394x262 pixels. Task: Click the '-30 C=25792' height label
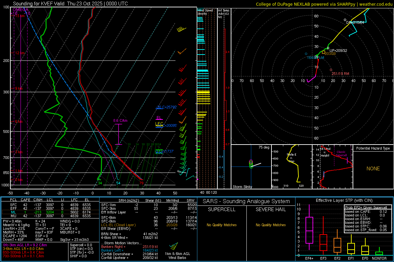point(166,107)
